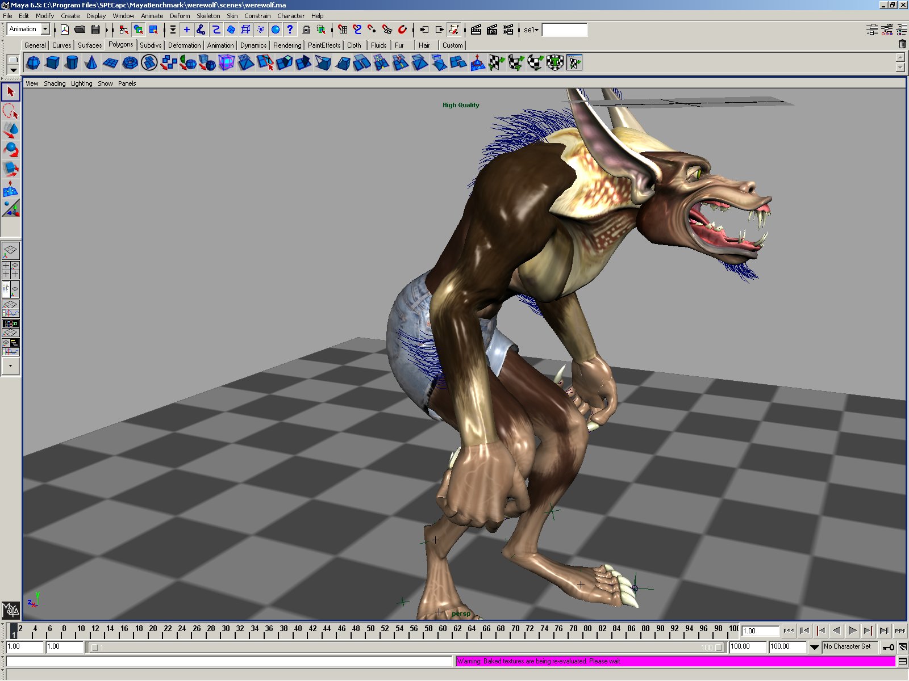
Task: Open the set object selection mask menu
Action: [173, 30]
